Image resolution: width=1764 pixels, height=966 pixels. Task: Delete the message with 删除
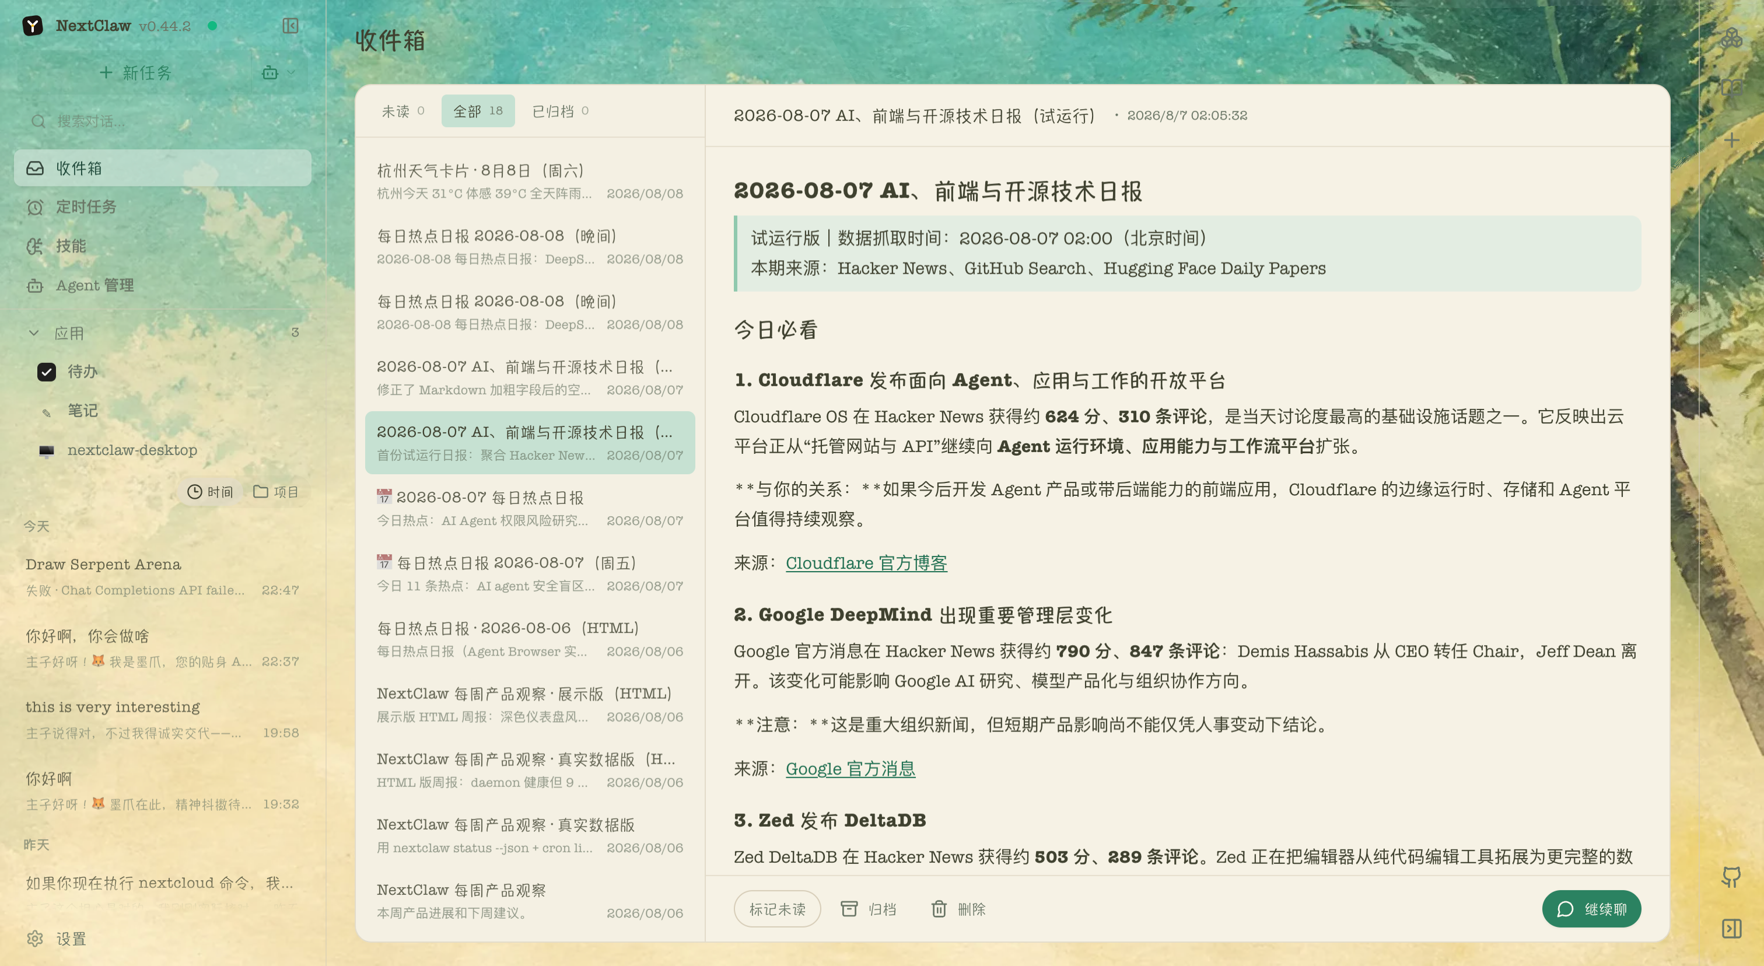pos(958,909)
